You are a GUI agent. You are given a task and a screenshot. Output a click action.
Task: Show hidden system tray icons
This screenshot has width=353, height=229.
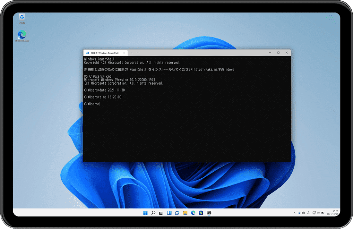point(295,213)
